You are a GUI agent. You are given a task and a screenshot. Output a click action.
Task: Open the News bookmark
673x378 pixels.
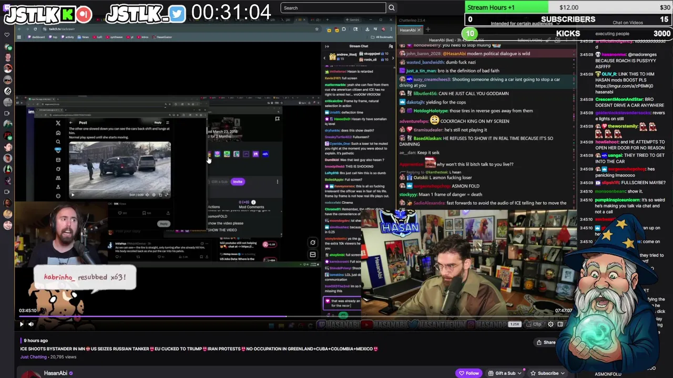click(84, 37)
